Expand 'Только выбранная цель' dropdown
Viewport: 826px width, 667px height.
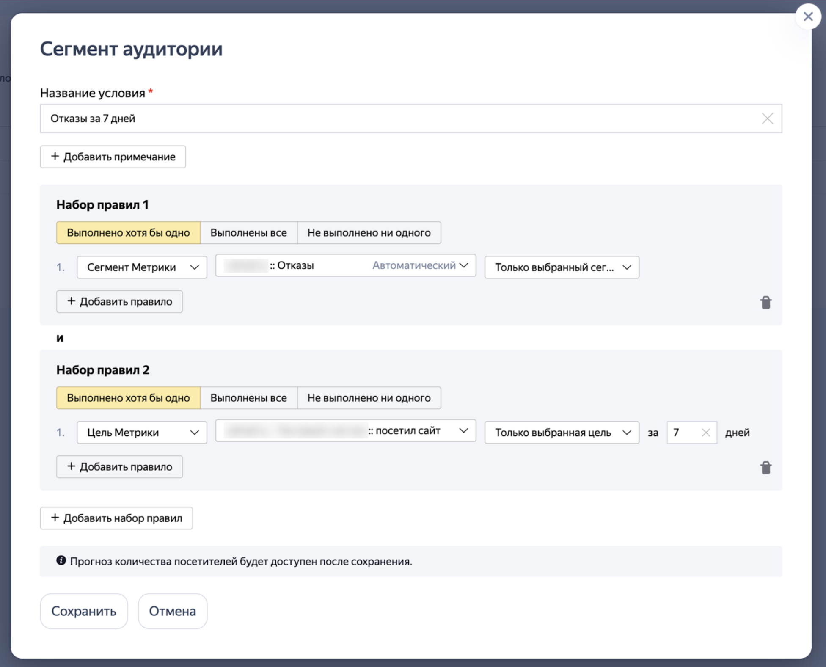click(561, 433)
